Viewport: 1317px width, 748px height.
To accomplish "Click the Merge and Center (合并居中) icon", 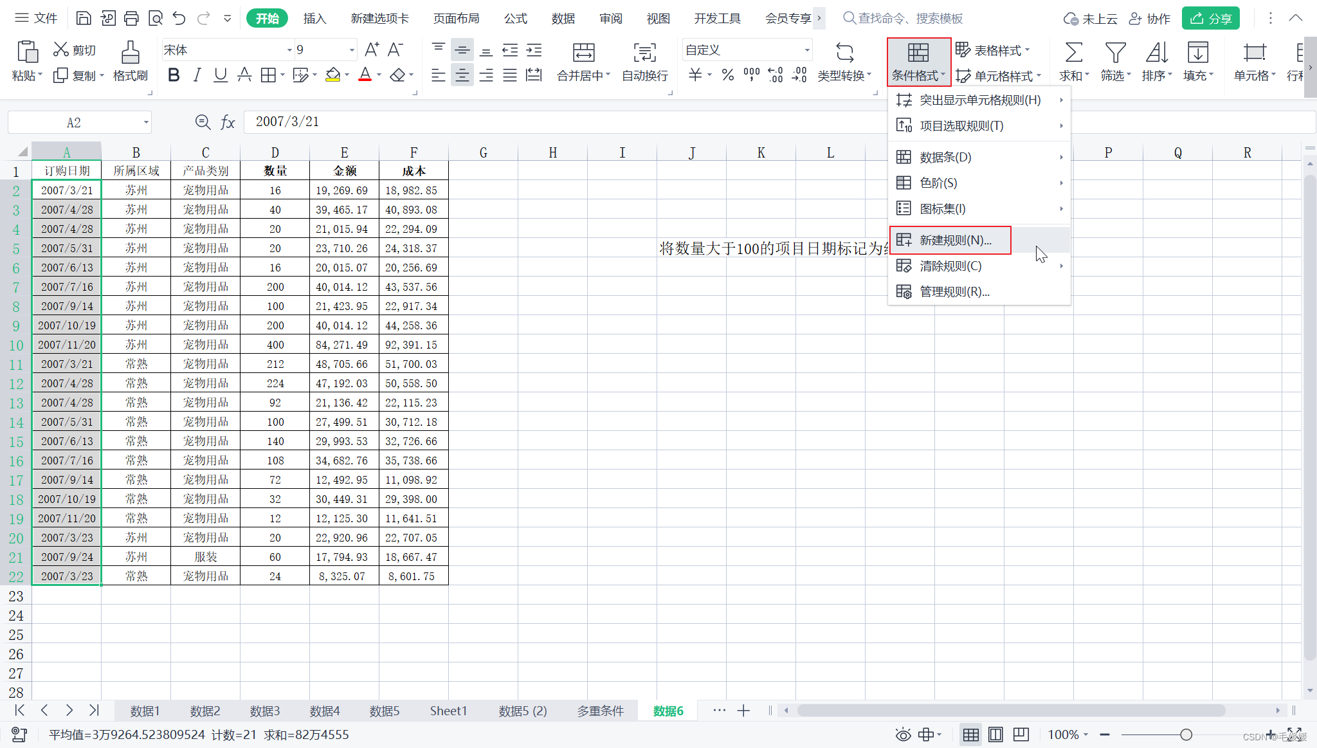I will click(583, 53).
